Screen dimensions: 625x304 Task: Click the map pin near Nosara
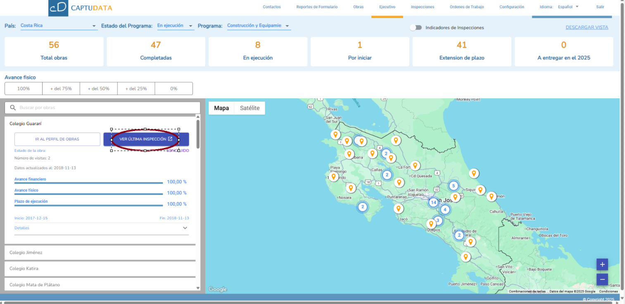(351, 188)
